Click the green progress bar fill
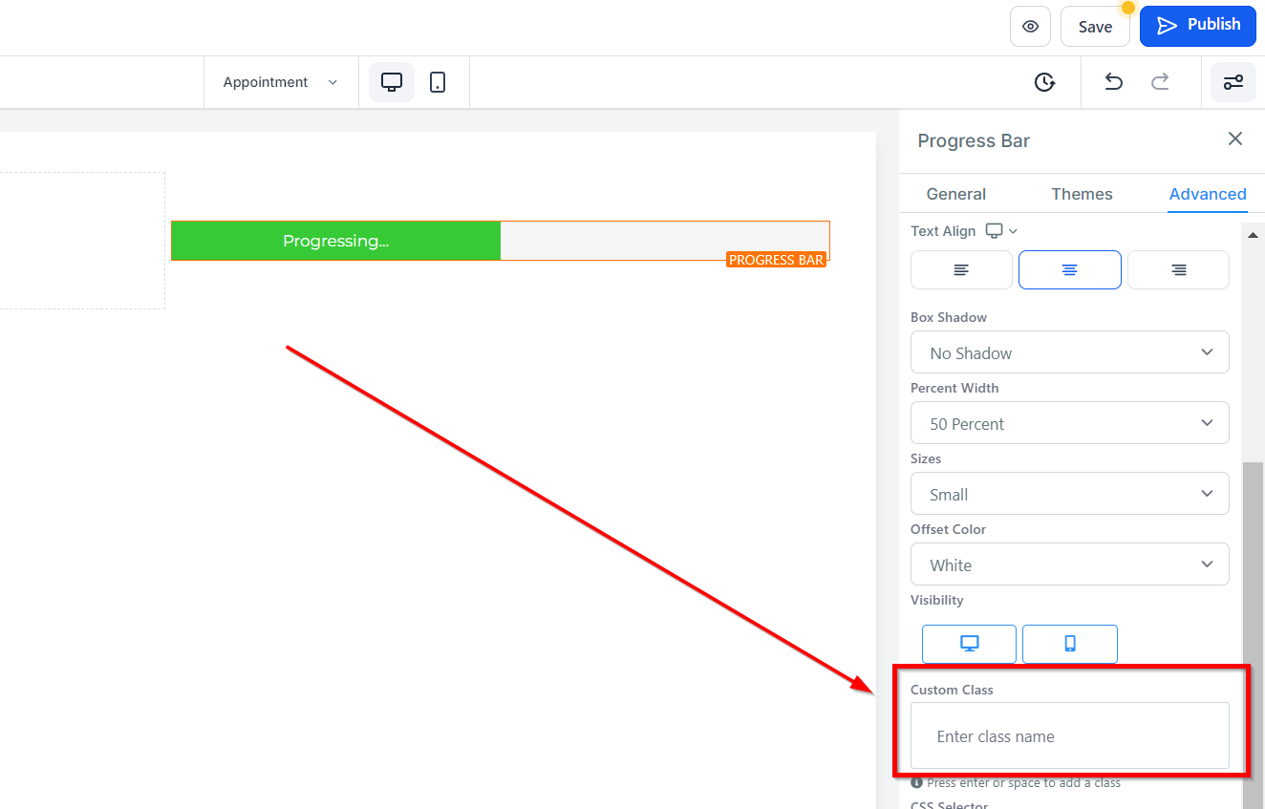 point(335,241)
